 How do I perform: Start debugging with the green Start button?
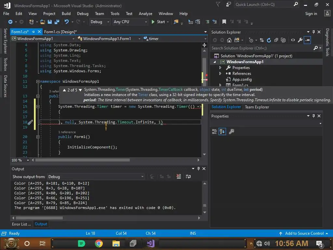point(158,22)
